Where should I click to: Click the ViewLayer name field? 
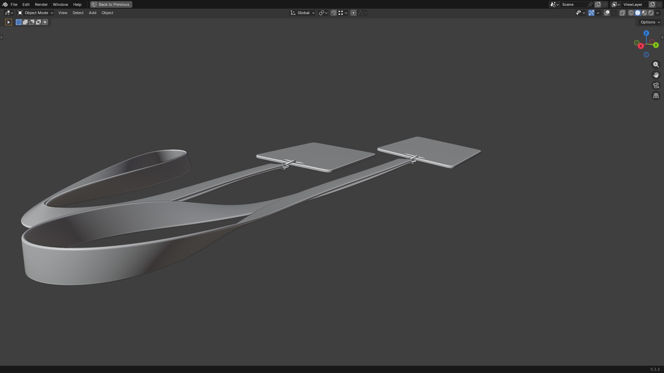pos(635,4)
